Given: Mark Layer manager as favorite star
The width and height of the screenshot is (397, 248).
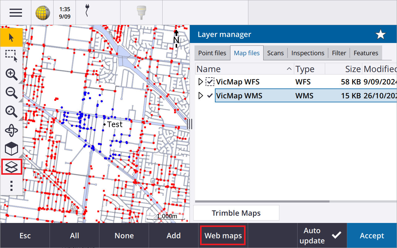Looking at the screenshot, I should point(381,35).
